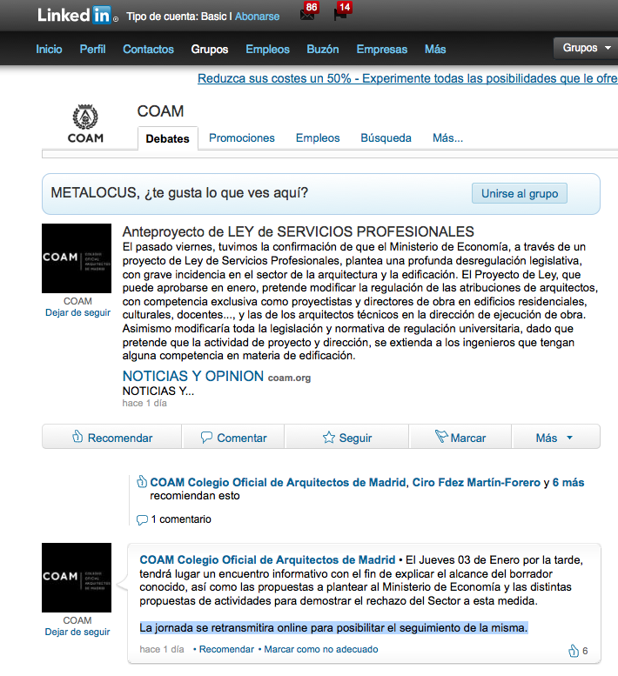Screen dimensions: 618x676
Task: Open the Más item in the top navigation
Action: (x=435, y=49)
